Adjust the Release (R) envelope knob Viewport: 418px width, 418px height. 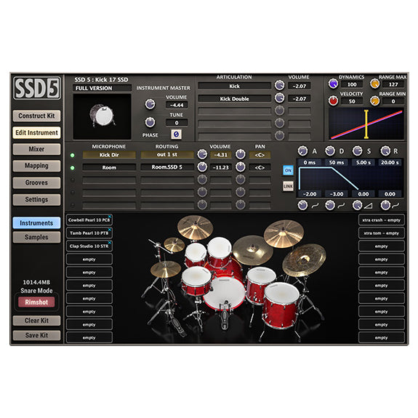pyautogui.click(x=385, y=151)
